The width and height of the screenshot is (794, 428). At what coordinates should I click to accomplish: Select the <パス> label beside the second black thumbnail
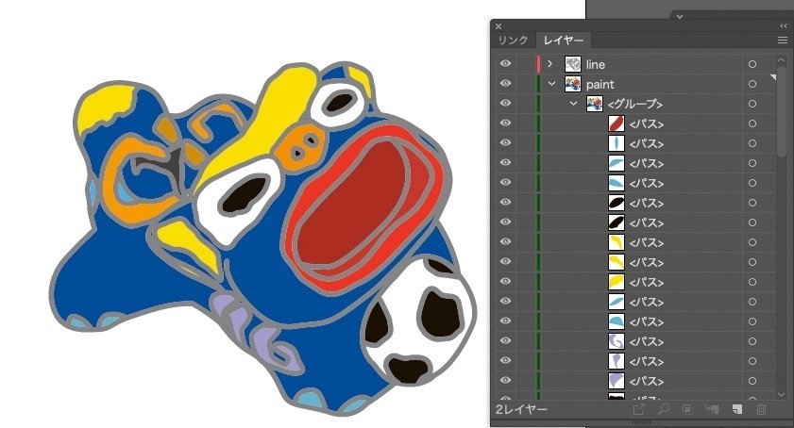(647, 223)
